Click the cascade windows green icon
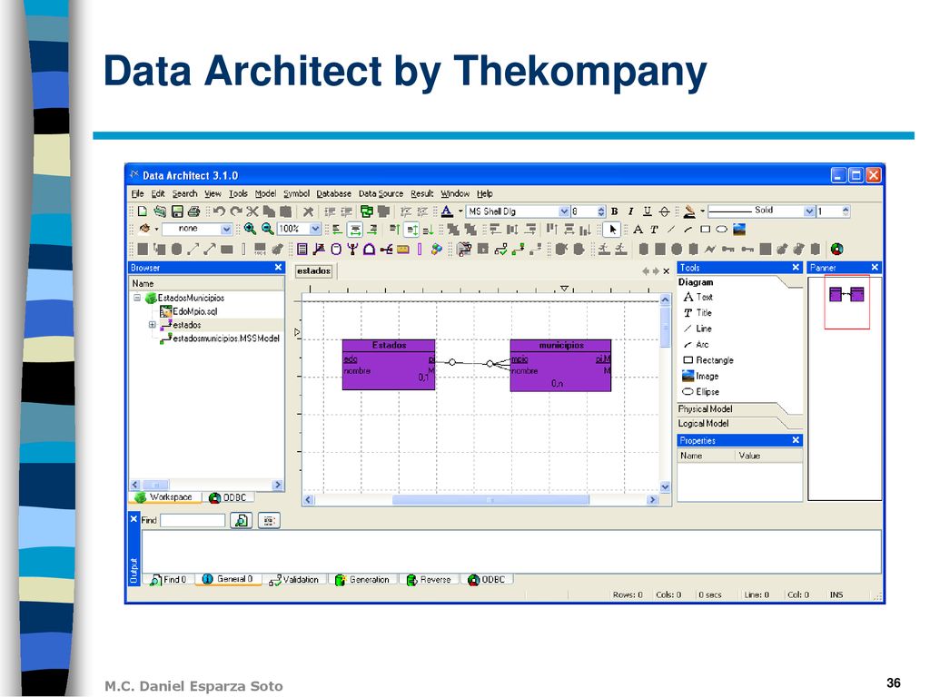Viewport: 930px width, 697px height. (x=367, y=211)
